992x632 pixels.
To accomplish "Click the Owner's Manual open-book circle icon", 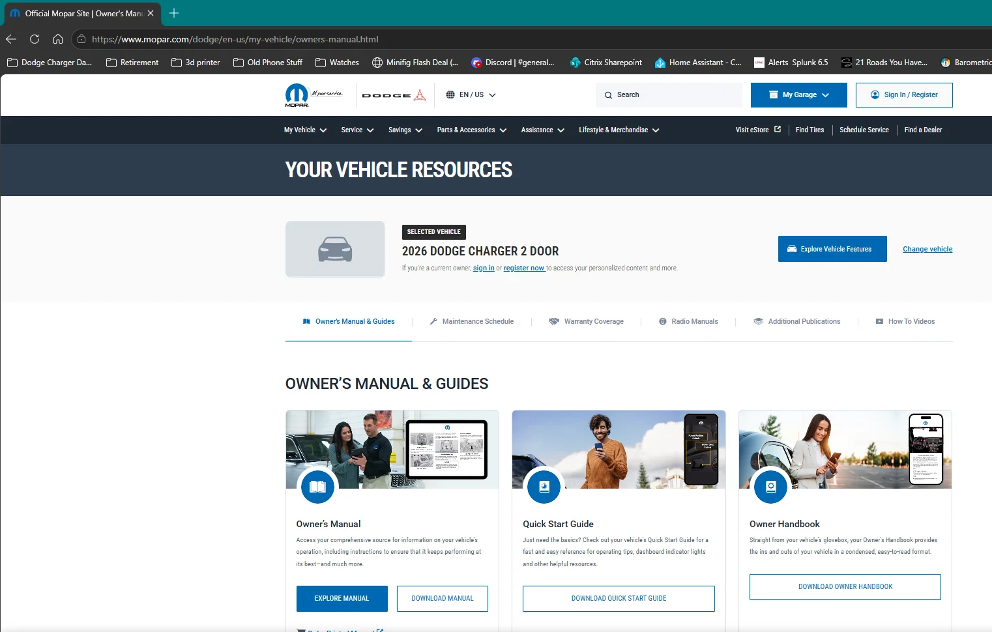I will point(317,486).
